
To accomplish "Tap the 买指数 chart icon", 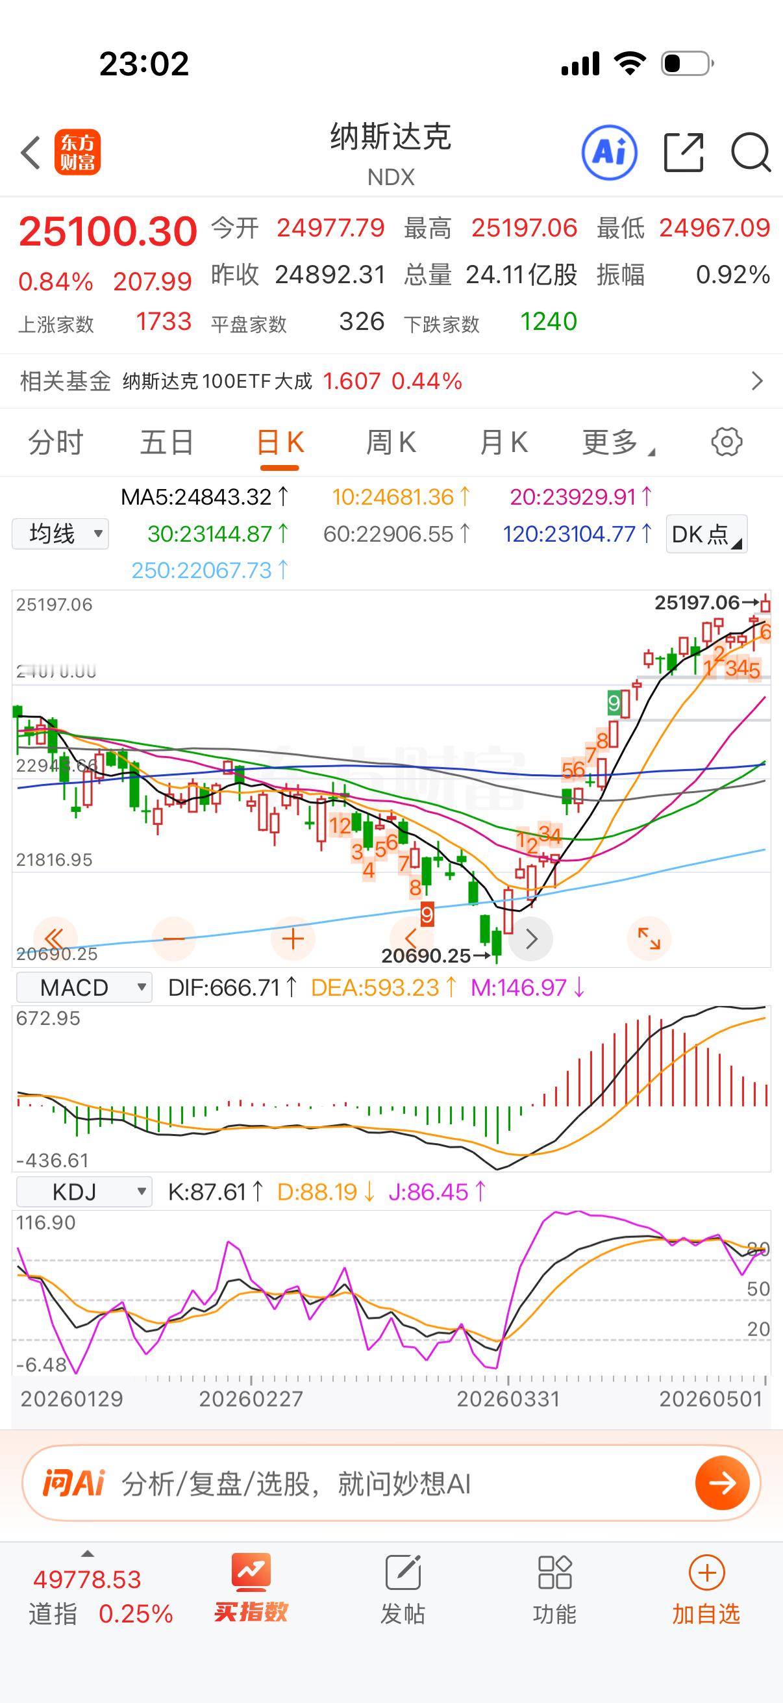I will click(x=251, y=1572).
